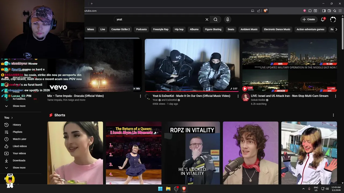This screenshot has width=344, height=193.
Task: Show hidden system tray icons chevron
Action: (x=303, y=189)
